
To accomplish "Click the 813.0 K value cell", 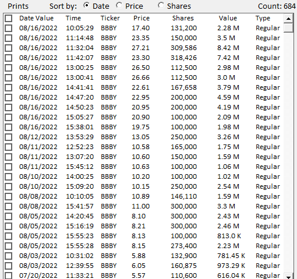I will 229,236.
